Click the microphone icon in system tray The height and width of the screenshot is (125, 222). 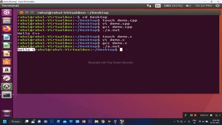[x=189, y=122]
